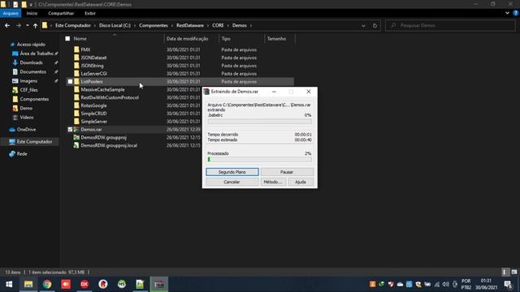Expand the ribbon with the chevron
Viewport: 520px width, 292px height.
(507, 13)
